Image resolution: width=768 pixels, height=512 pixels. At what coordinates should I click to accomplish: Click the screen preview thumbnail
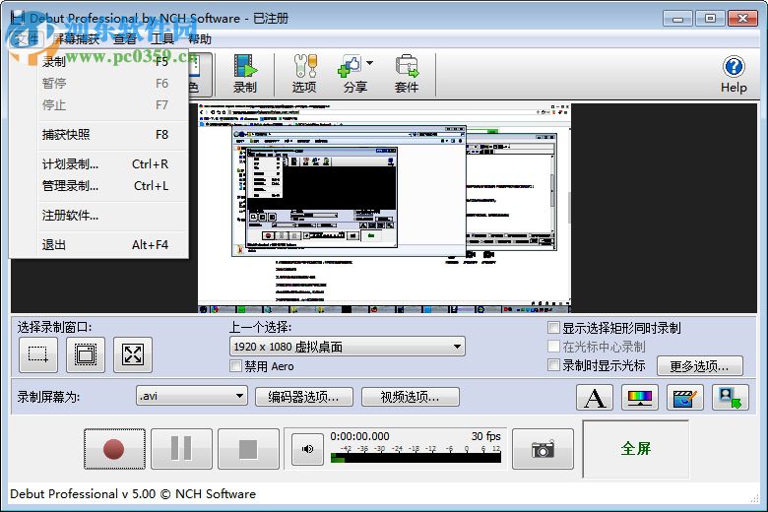click(384, 208)
